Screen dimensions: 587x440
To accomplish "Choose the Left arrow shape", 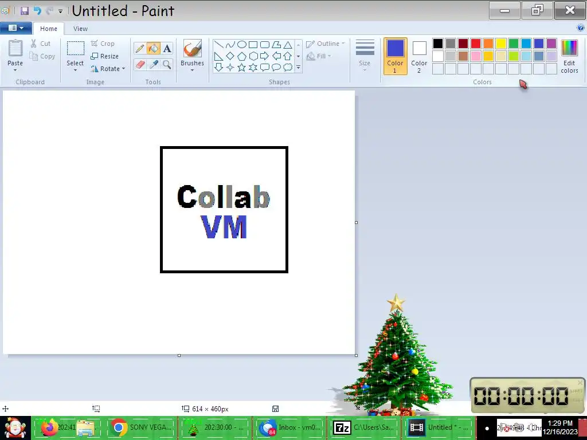I will click(x=276, y=56).
